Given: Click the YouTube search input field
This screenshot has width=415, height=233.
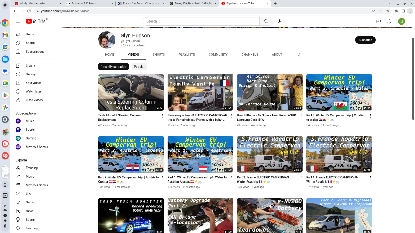Looking at the screenshot, I should (201, 21).
